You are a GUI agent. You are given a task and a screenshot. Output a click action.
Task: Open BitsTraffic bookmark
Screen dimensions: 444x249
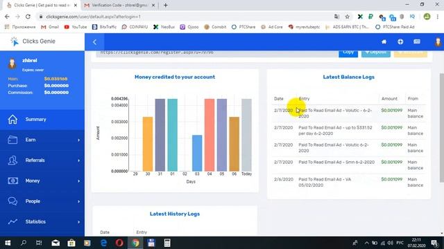tap(104, 27)
